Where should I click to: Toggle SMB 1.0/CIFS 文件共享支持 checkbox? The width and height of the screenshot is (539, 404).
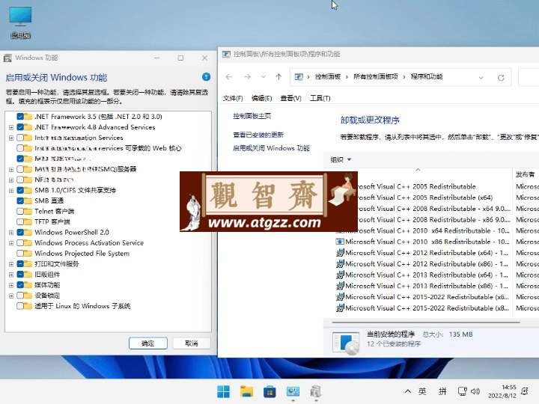(20, 190)
